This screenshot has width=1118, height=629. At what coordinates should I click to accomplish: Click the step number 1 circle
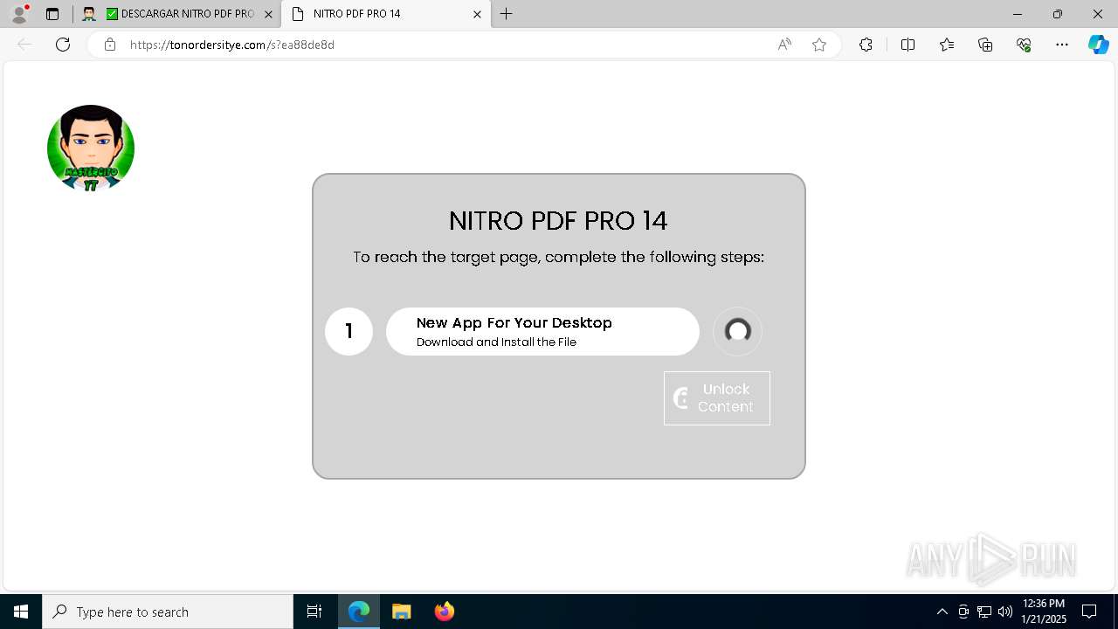click(349, 331)
